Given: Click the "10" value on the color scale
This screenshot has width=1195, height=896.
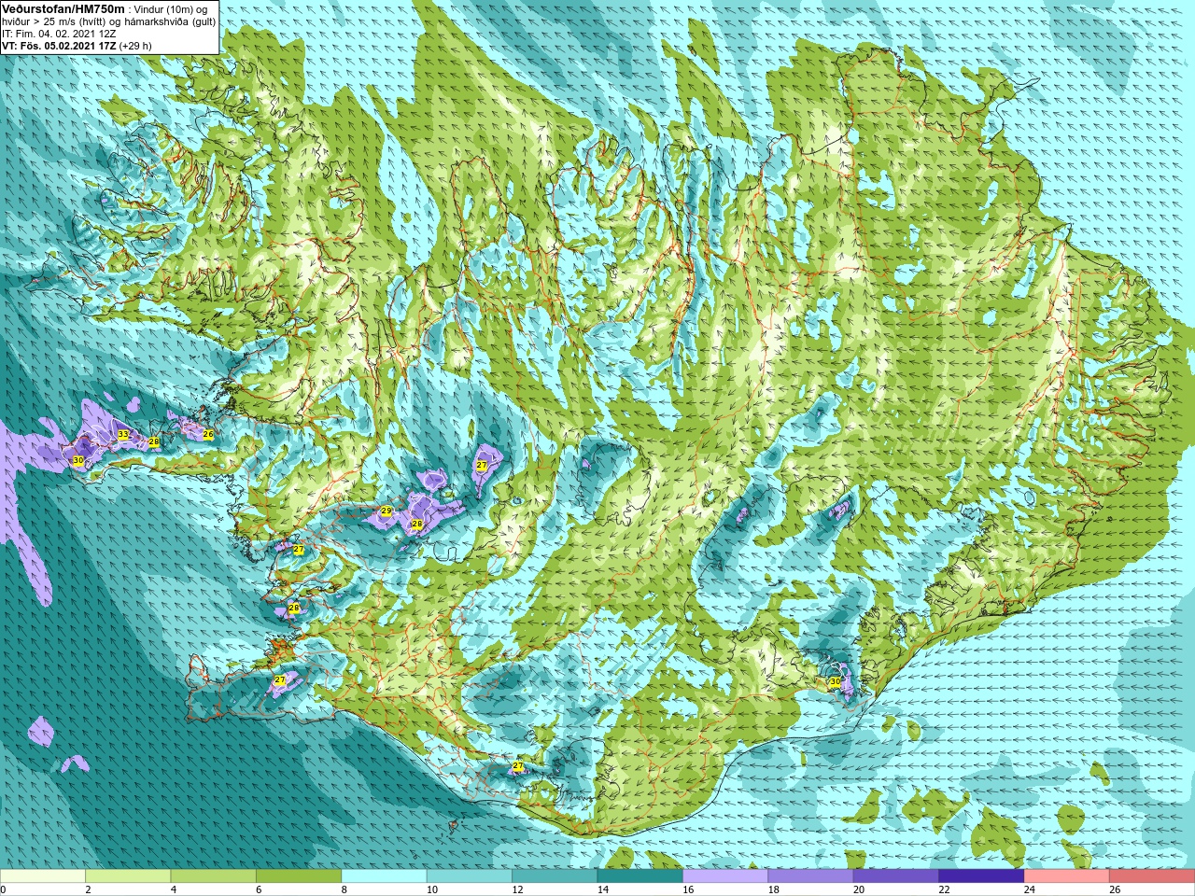Looking at the screenshot, I should tap(431, 889).
